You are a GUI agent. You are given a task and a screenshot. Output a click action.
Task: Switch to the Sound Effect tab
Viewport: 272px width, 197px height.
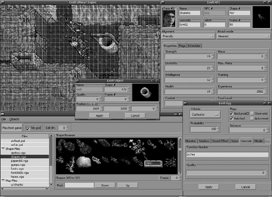tap(220, 141)
